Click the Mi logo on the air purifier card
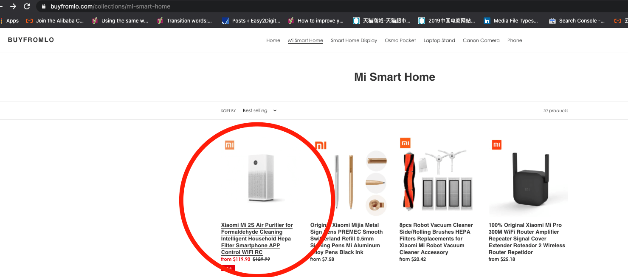The height and width of the screenshot is (277, 628). point(230,145)
